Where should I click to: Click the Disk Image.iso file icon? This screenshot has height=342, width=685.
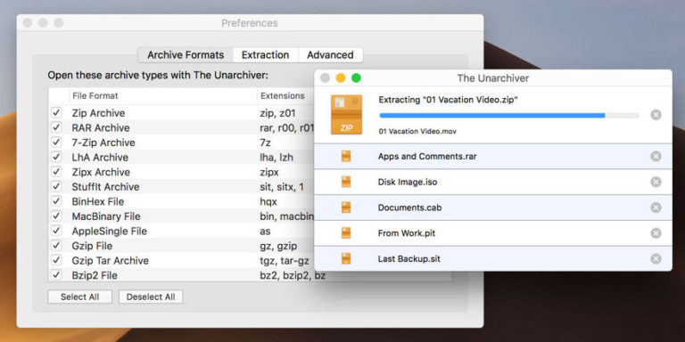coord(346,182)
